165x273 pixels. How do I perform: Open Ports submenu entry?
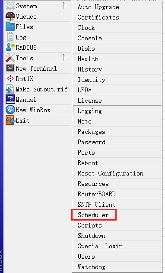117,153
